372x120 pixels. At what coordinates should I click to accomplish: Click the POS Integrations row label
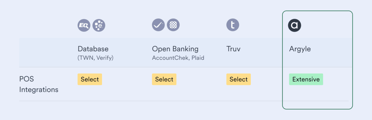(39, 85)
